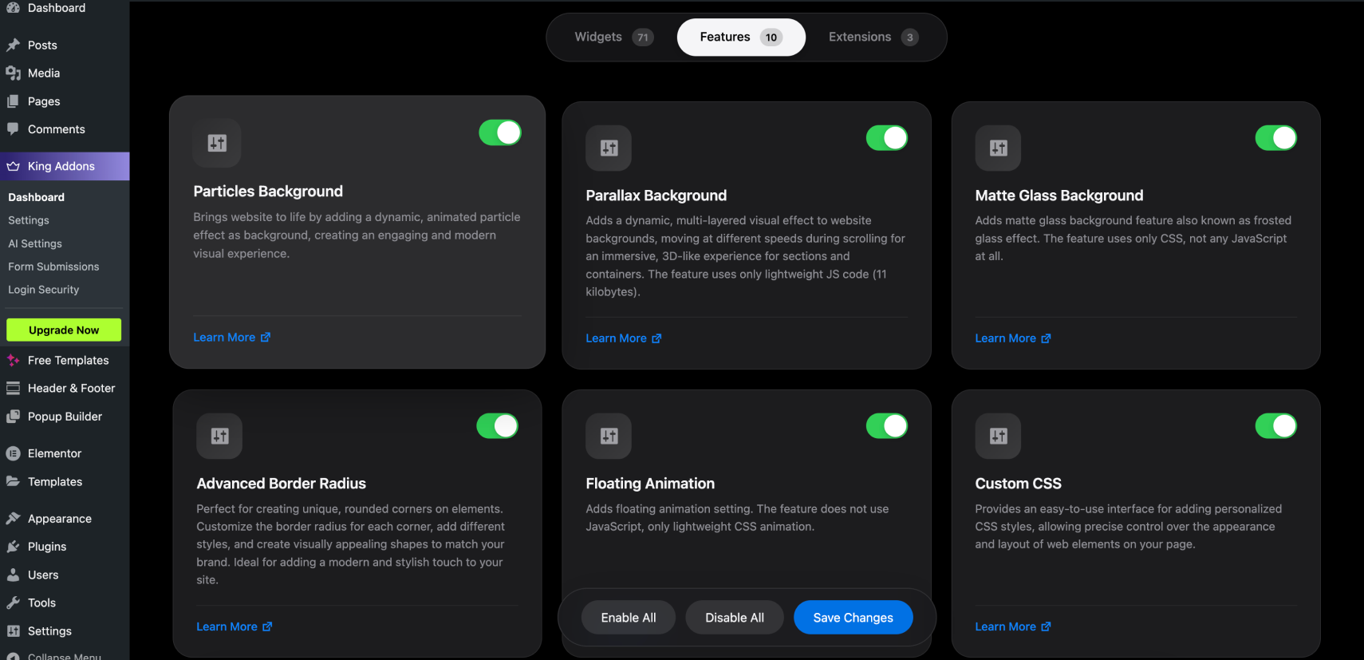Switch off the Custom CSS toggle
1364x660 pixels.
click(x=1275, y=426)
